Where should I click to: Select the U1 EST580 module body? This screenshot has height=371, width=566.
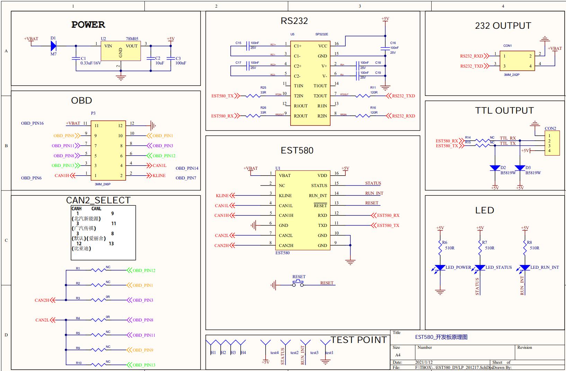point(303,210)
